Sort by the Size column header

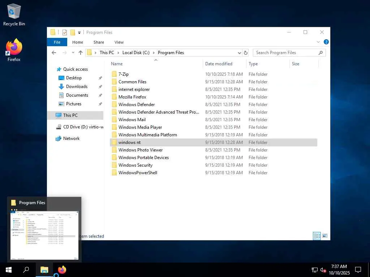296,64
